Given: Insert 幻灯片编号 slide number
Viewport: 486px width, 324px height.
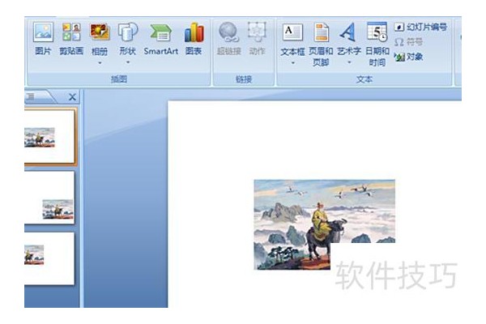Looking at the screenshot, I should click(420, 27).
